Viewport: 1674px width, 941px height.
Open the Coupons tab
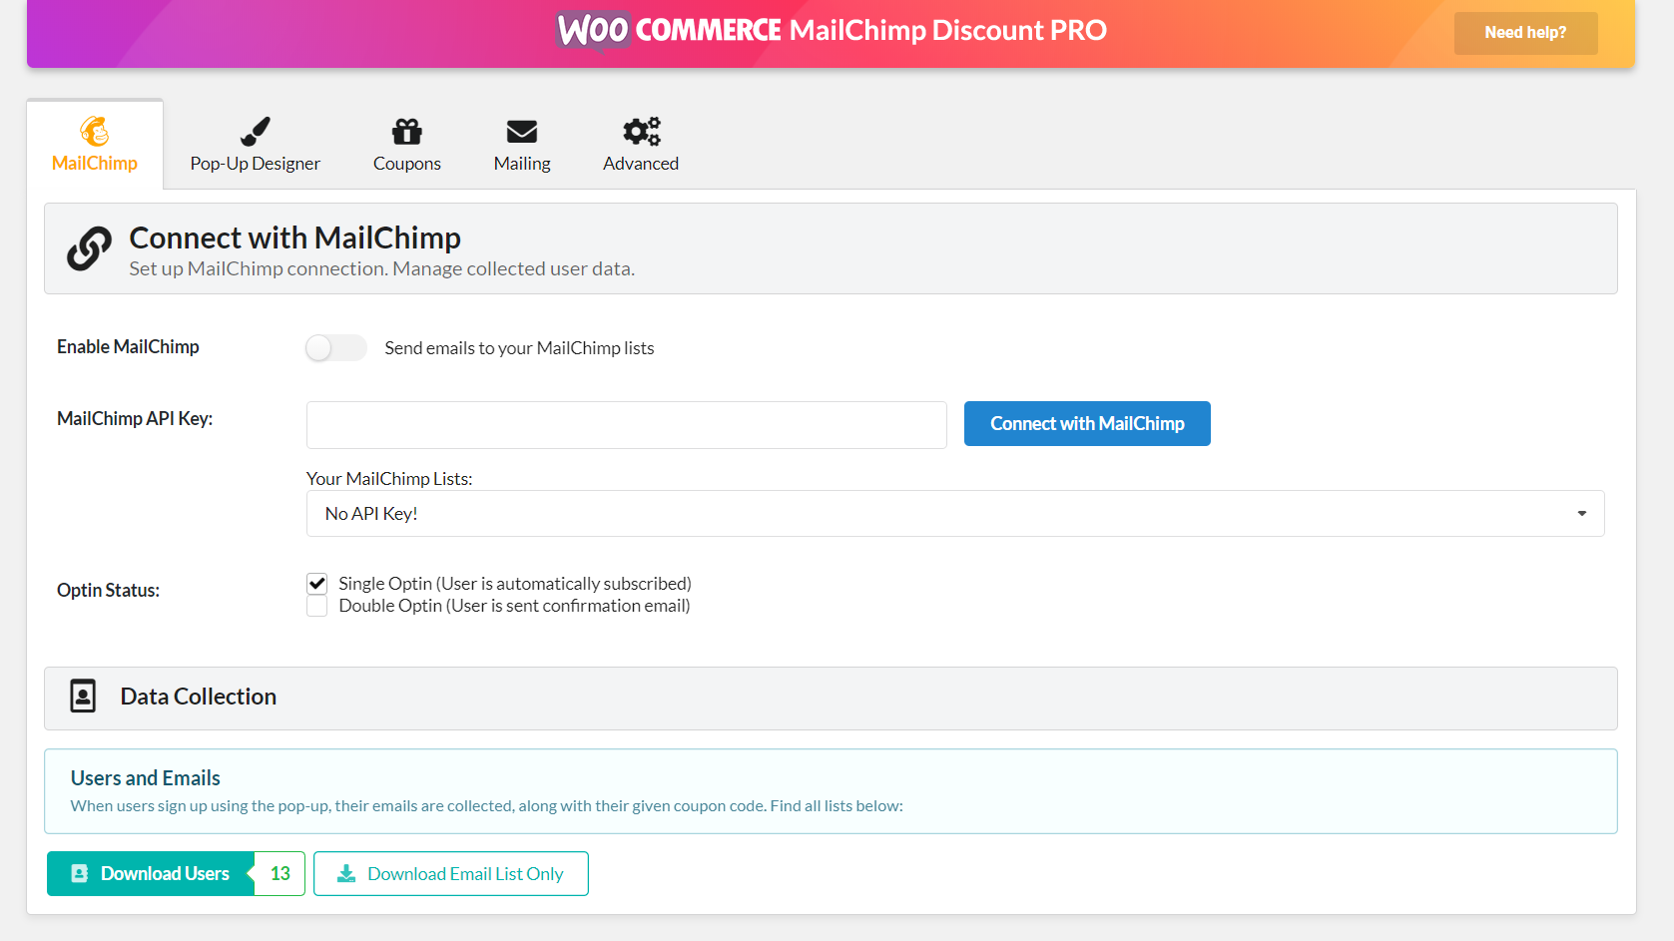[x=407, y=145]
